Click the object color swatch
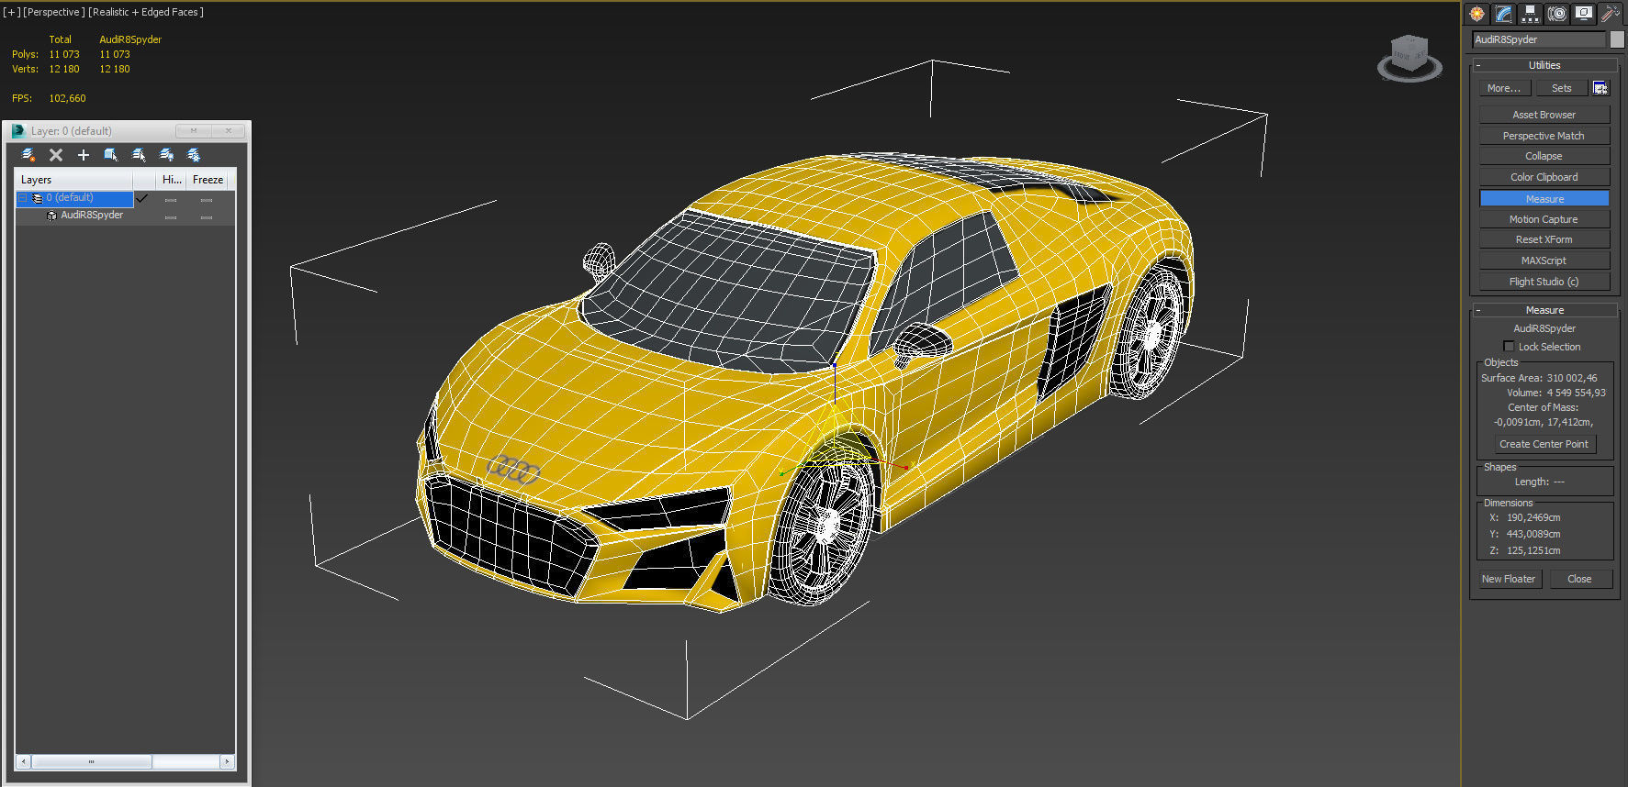1628x787 pixels. pyautogui.click(x=1617, y=39)
